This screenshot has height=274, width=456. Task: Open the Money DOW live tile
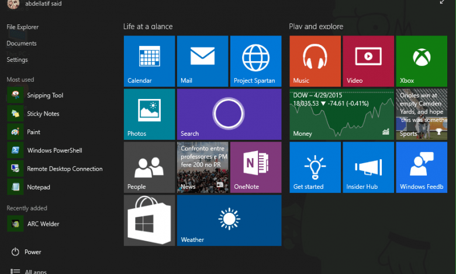(x=342, y=114)
